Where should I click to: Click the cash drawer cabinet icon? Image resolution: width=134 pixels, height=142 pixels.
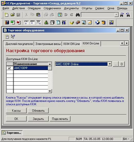pyautogui.click(x=52, y=22)
